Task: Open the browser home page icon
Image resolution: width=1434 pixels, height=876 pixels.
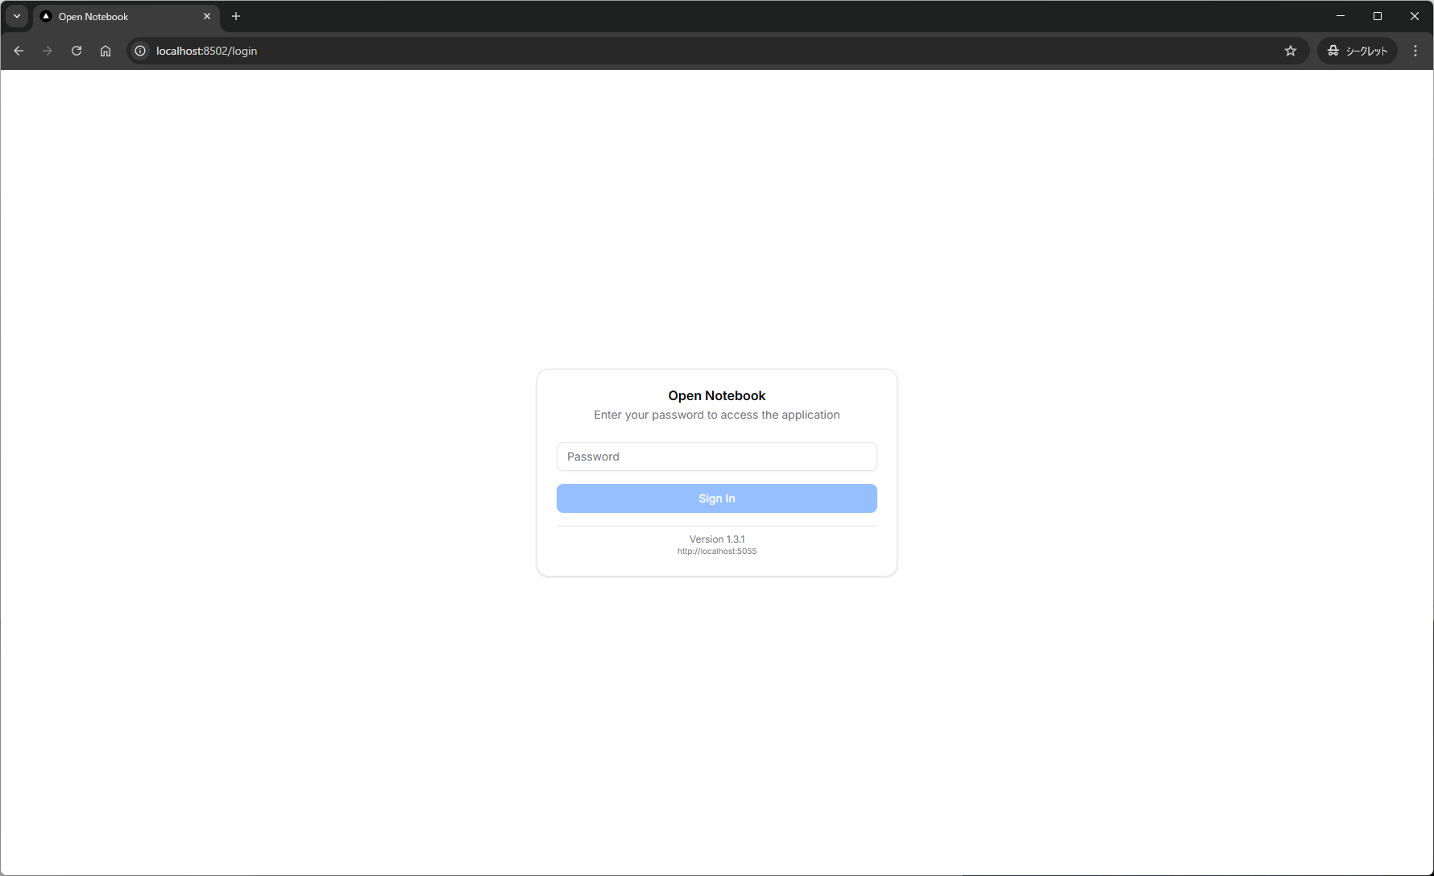Action: pos(106,50)
